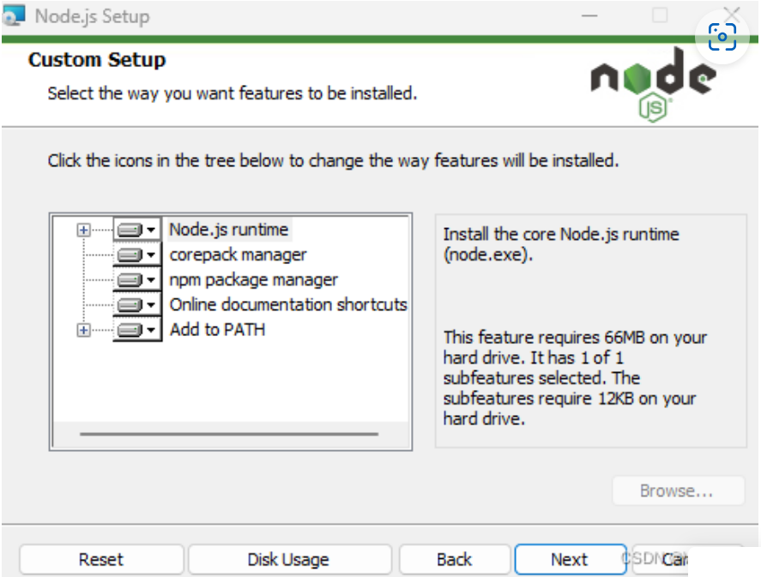Click the Node.js runtime drive icon
761x577 pixels.
pos(130,230)
